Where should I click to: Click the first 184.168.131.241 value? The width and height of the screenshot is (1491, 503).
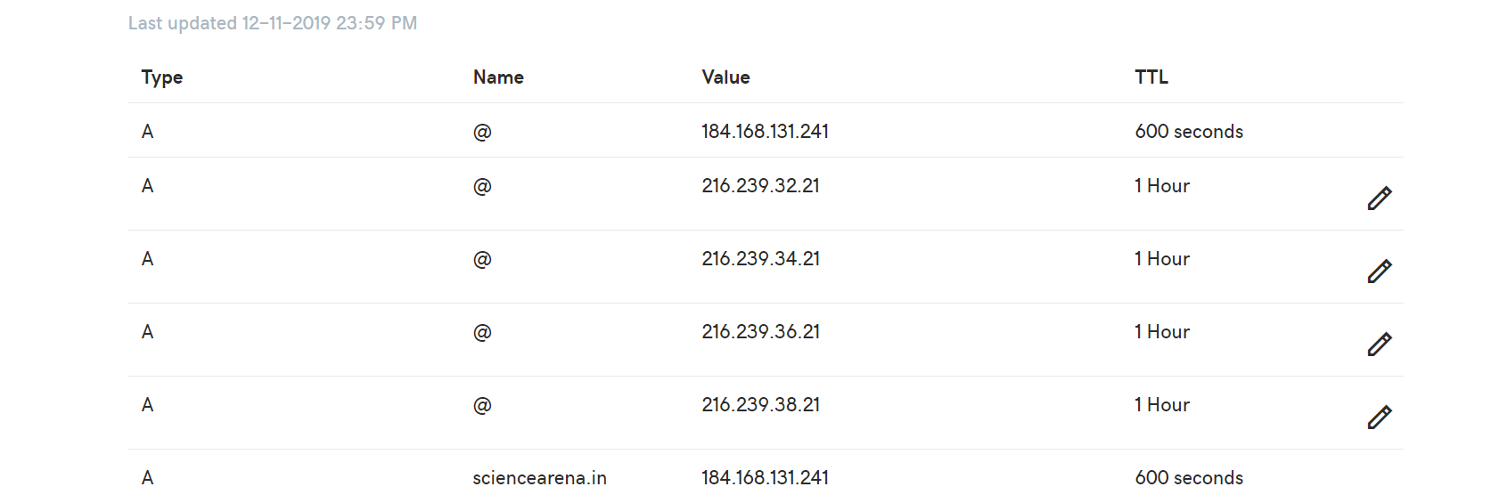pyautogui.click(x=765, y=132)
